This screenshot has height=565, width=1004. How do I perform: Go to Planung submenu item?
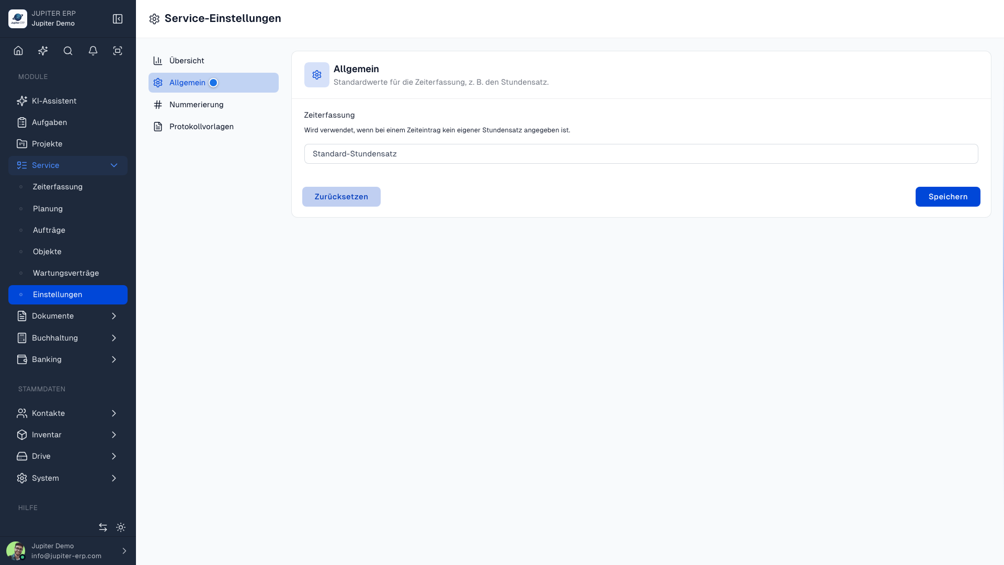point(68,209)
